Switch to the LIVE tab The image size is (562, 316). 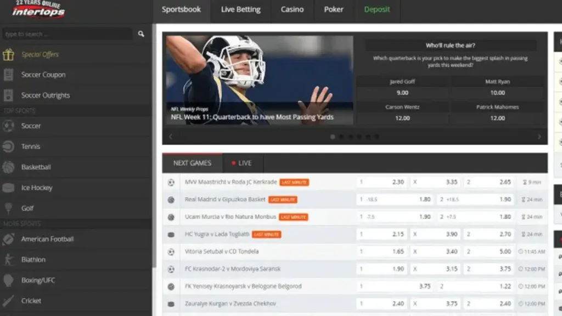click(x=243, y=163)
